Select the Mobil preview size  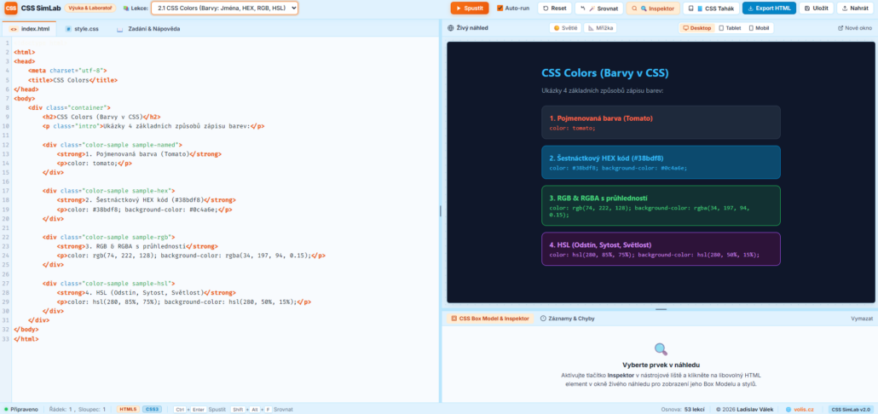pyautogui.click(x=759, y=28)
